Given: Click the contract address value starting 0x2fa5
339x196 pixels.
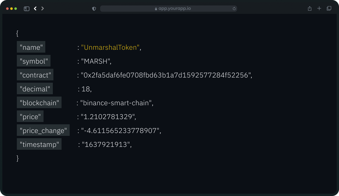Looking at the screenshot, I should pyautogui.click(x=166, y=75).
